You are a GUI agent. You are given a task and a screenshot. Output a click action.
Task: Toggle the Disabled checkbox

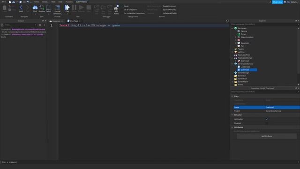pos(267,123)
